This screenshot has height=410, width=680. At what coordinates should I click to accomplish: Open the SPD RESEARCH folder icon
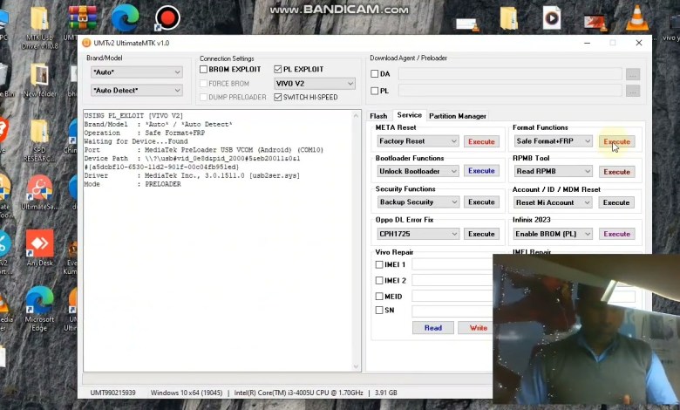point(39,132)
